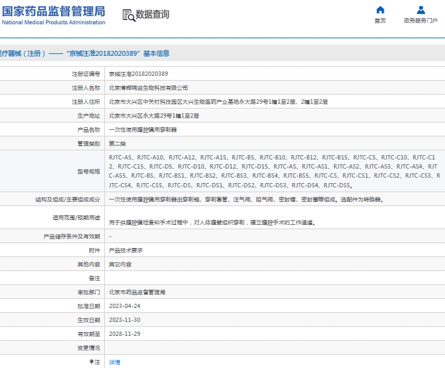Click management category value 第二类
Viewport: 445px width, 368px height.
117,144
